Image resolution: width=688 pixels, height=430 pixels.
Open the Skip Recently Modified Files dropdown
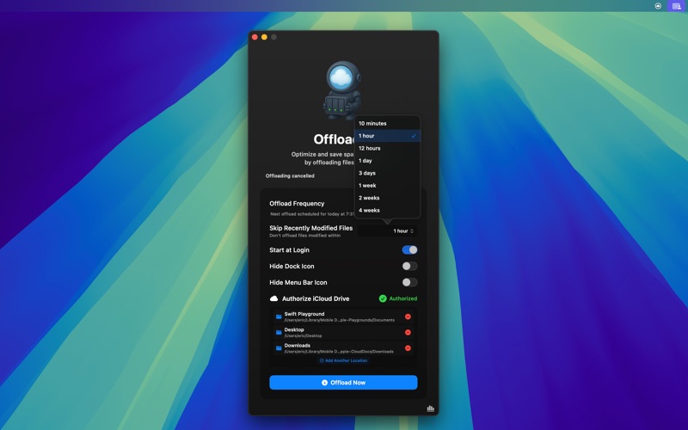pos(388,230)
